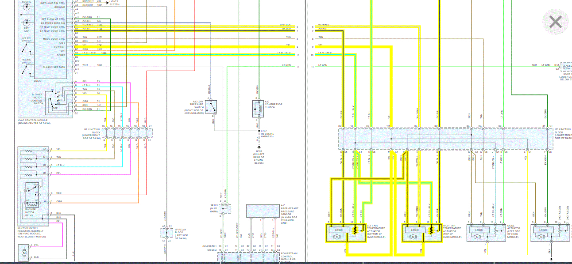Click the RECIRC SWITCH label

(27, 61)
